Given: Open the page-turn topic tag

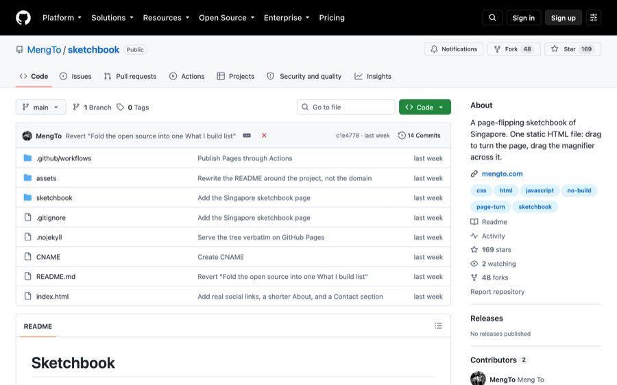Looking at the screenshot, I should click(491, 207).
